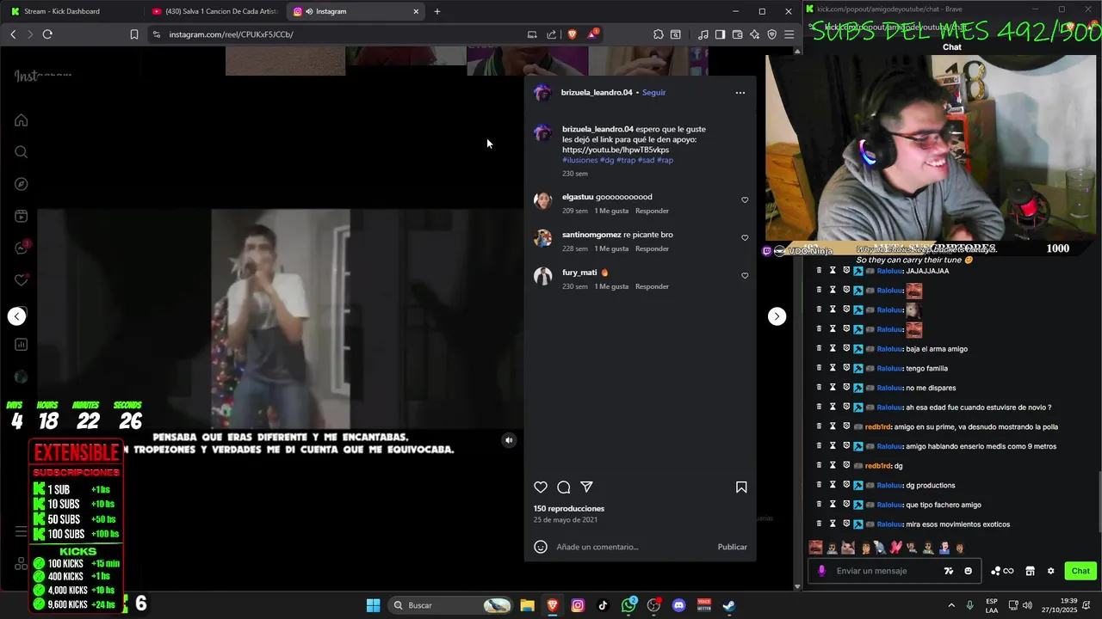
Task: Close the Instagram browser tab
Action: [416, 11]
